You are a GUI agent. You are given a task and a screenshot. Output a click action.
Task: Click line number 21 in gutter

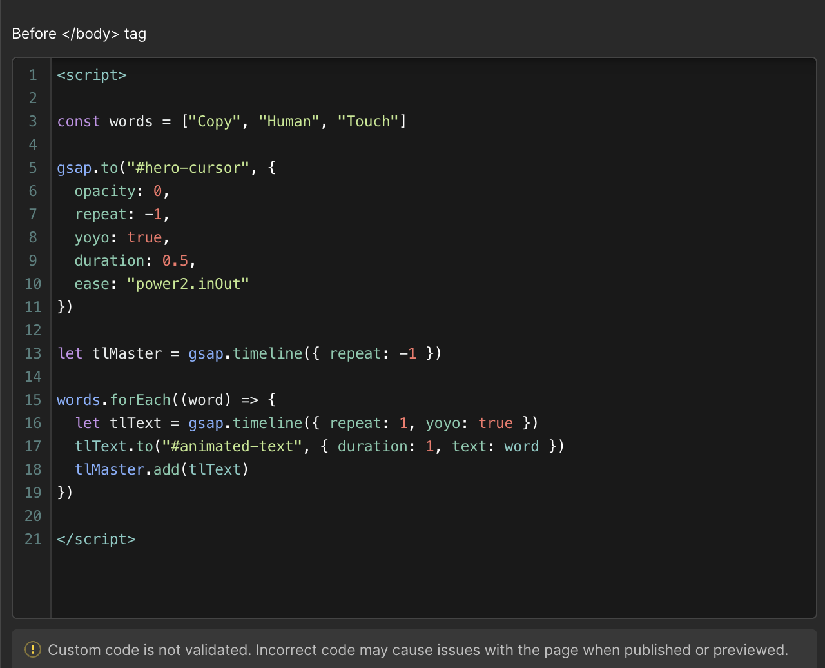pyautogui.click(x=33, y=539)
